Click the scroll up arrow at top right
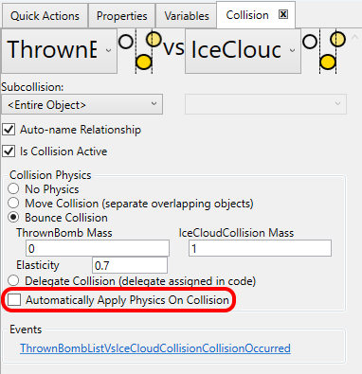The image size is (362, 374). pos(354,37)
